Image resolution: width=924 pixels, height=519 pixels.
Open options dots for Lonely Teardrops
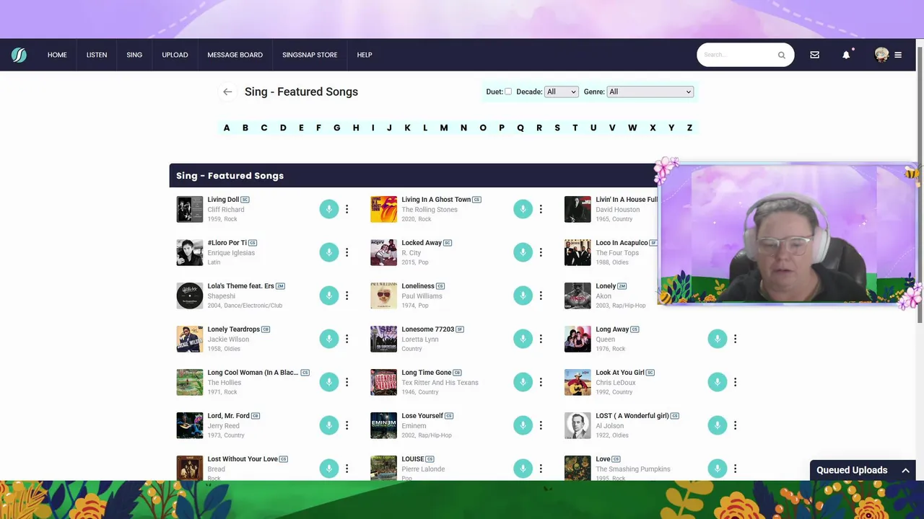(x=346, y=339)
